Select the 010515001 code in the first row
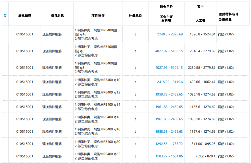 (x=25, y=34)
